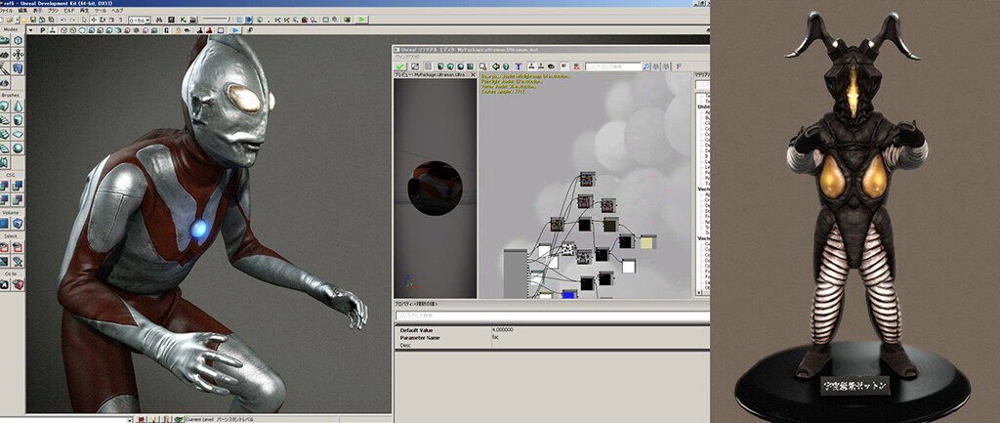Close the material preview pane with X
Image resolution: width=1000 pixels, height=423 pixels.
473,74
